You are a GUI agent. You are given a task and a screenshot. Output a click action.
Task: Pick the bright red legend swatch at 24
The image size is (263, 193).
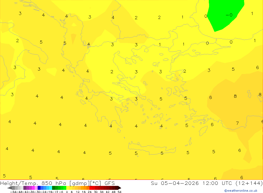click(91, 188)
